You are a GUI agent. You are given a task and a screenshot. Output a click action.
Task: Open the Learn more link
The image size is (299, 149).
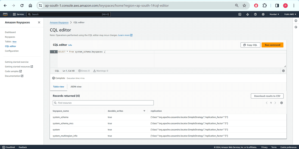tap(125, 35)
